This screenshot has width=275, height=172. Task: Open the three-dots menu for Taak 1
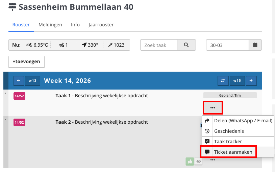(x=212, y=108)
